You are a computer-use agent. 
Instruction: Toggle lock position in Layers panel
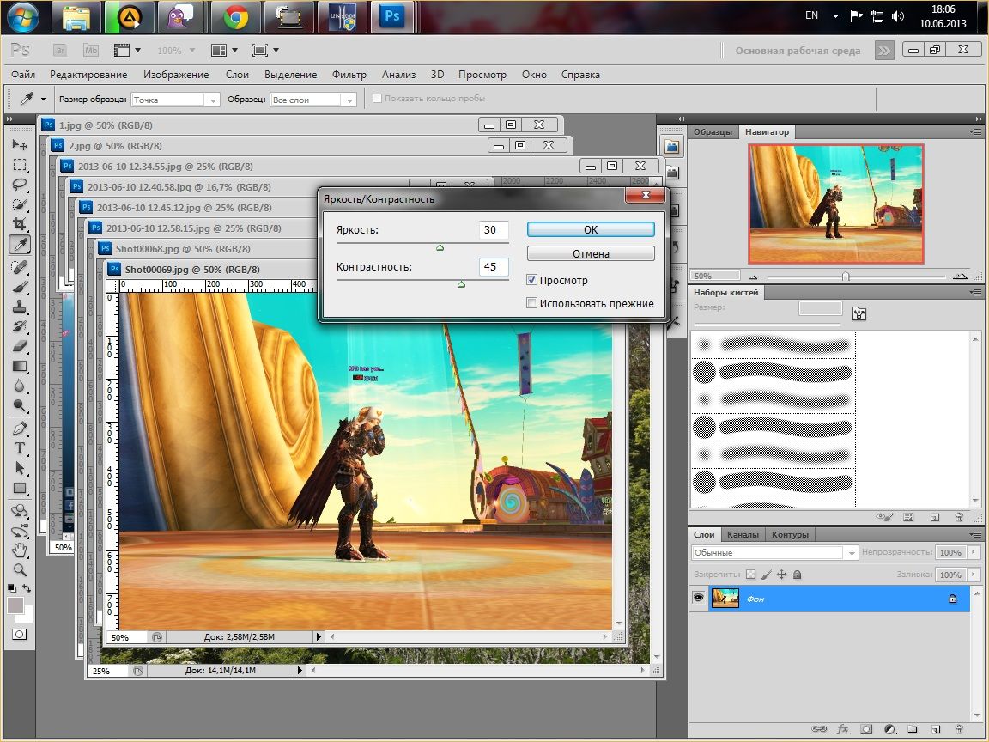tap(781, 575)
